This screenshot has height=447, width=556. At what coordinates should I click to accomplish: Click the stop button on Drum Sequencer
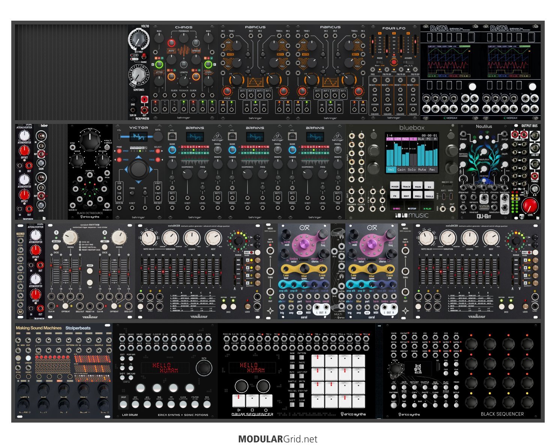point(252,401)
